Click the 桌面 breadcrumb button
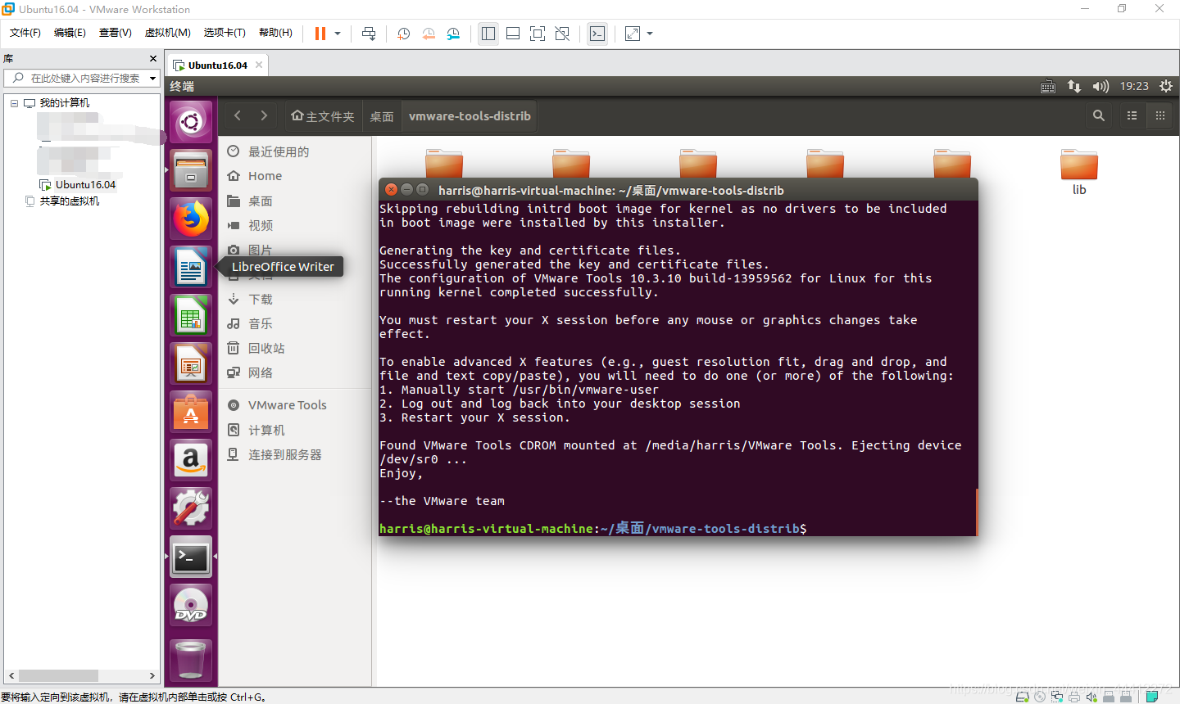Image resolution: width=1180 pixels, height=704 pixels. point(382,116)
